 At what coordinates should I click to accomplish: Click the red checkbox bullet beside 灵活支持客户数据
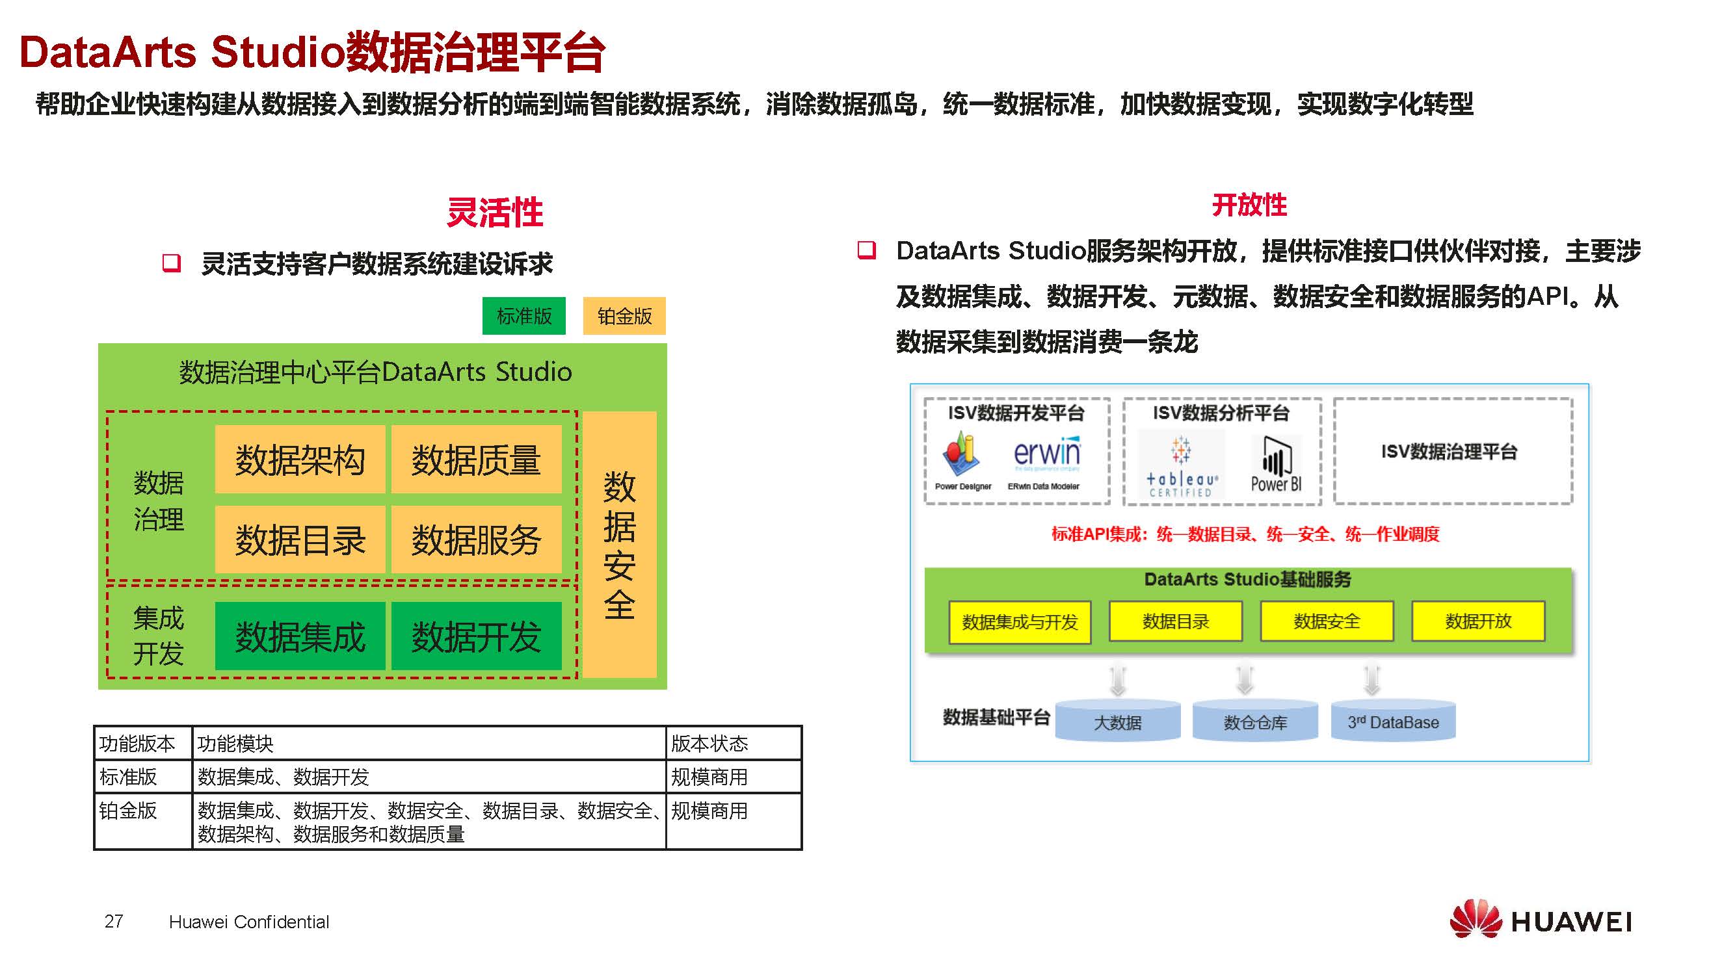172,263
